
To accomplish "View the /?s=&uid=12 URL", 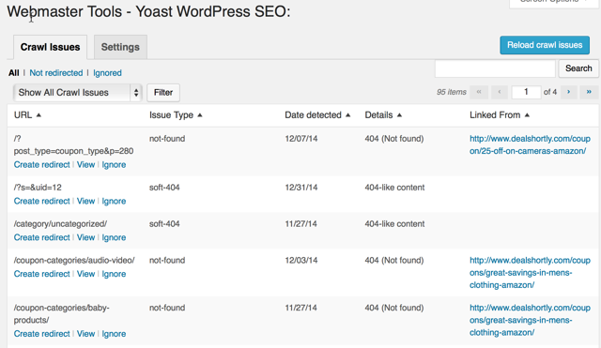I will point(85,201).
